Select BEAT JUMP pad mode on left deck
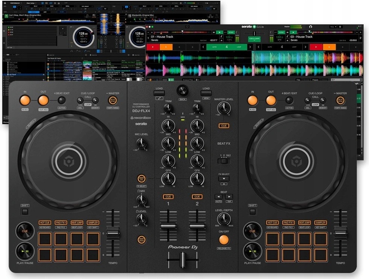Screen dimensions: 369x279 [77, 222]
